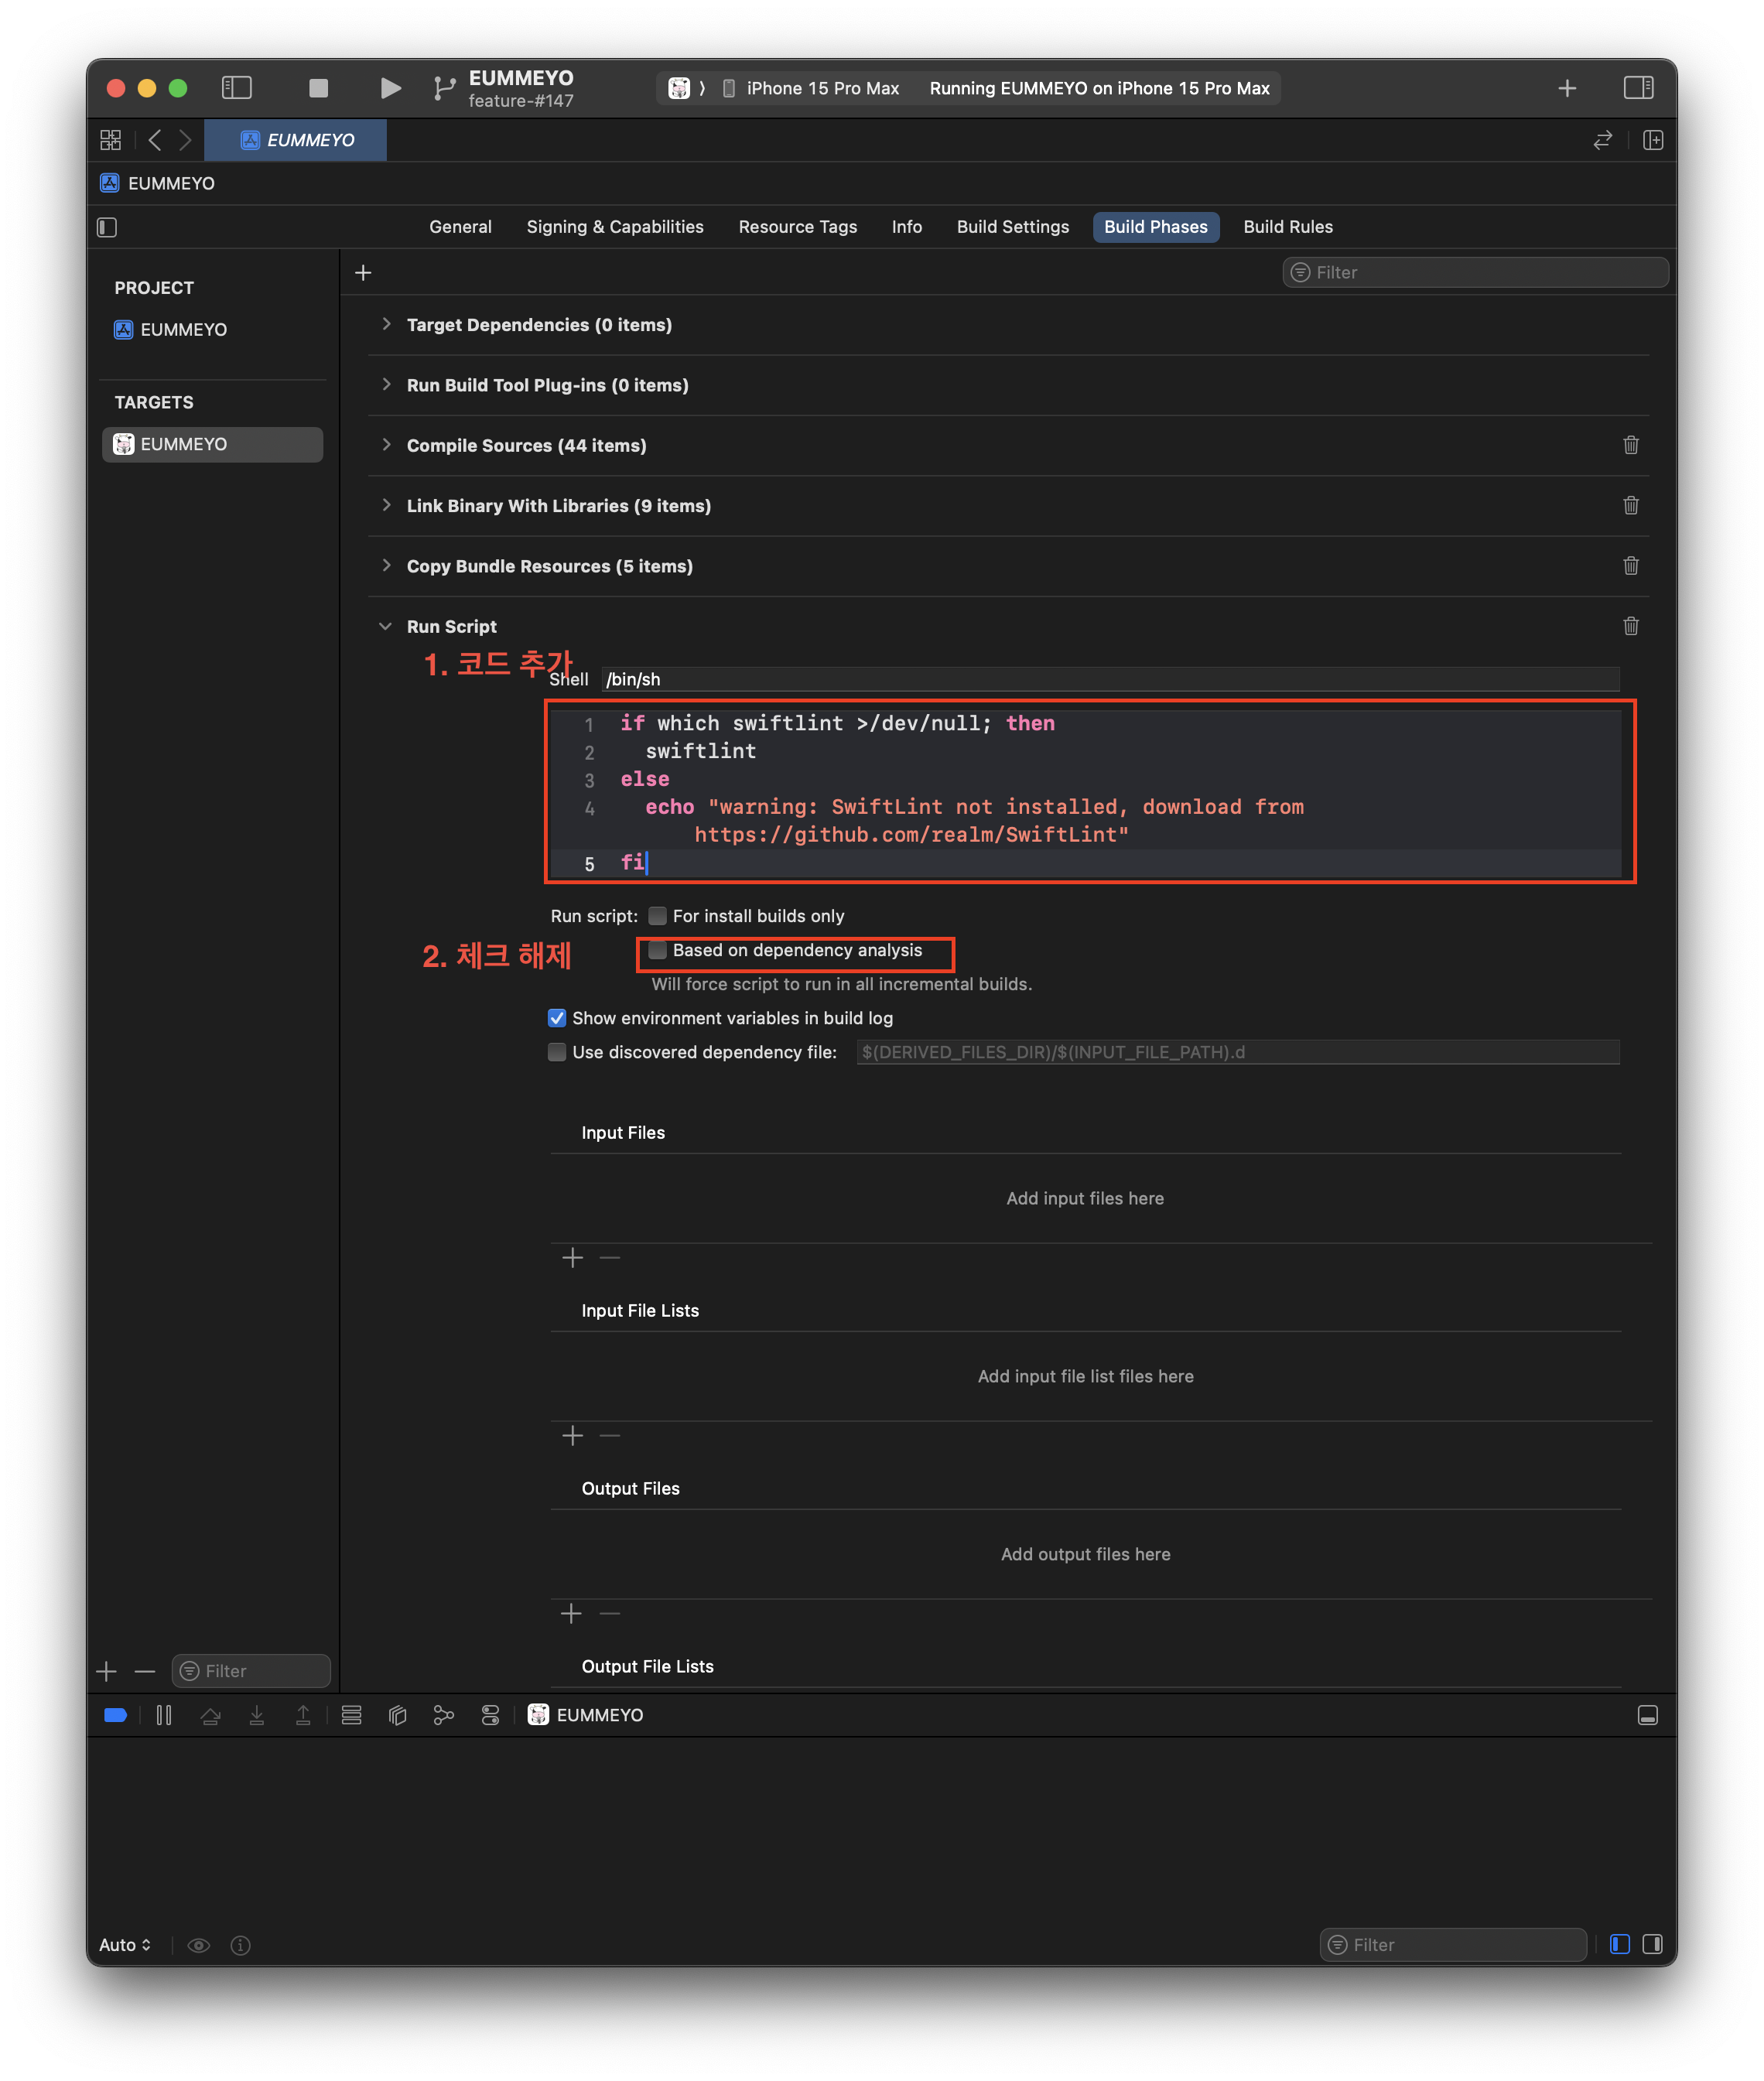1764x2081 pixels.
Task: Expand Target Dependencies section
Action: click(x=386, y=323)
